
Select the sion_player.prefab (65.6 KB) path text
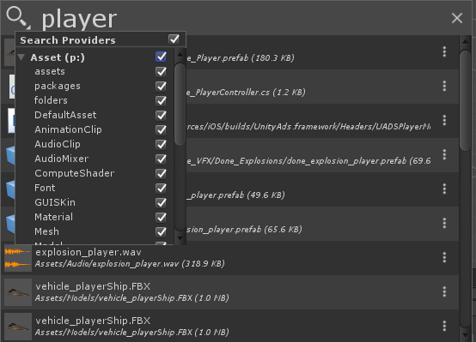[244, 229]
